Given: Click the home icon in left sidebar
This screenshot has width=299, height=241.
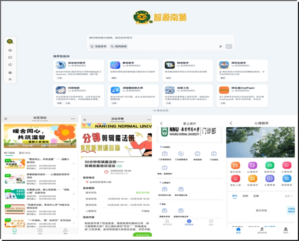Looking at the screenshot, I should 10,50.
